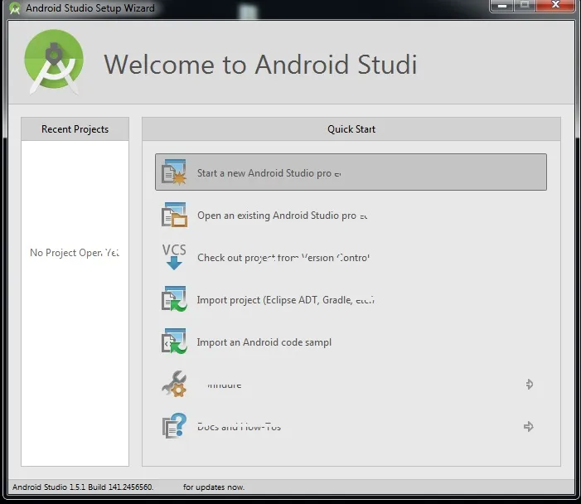Click the open existing project folder icon
Image resolution: width=581 pixels, height=504 pixels.
tap(174, 215)
